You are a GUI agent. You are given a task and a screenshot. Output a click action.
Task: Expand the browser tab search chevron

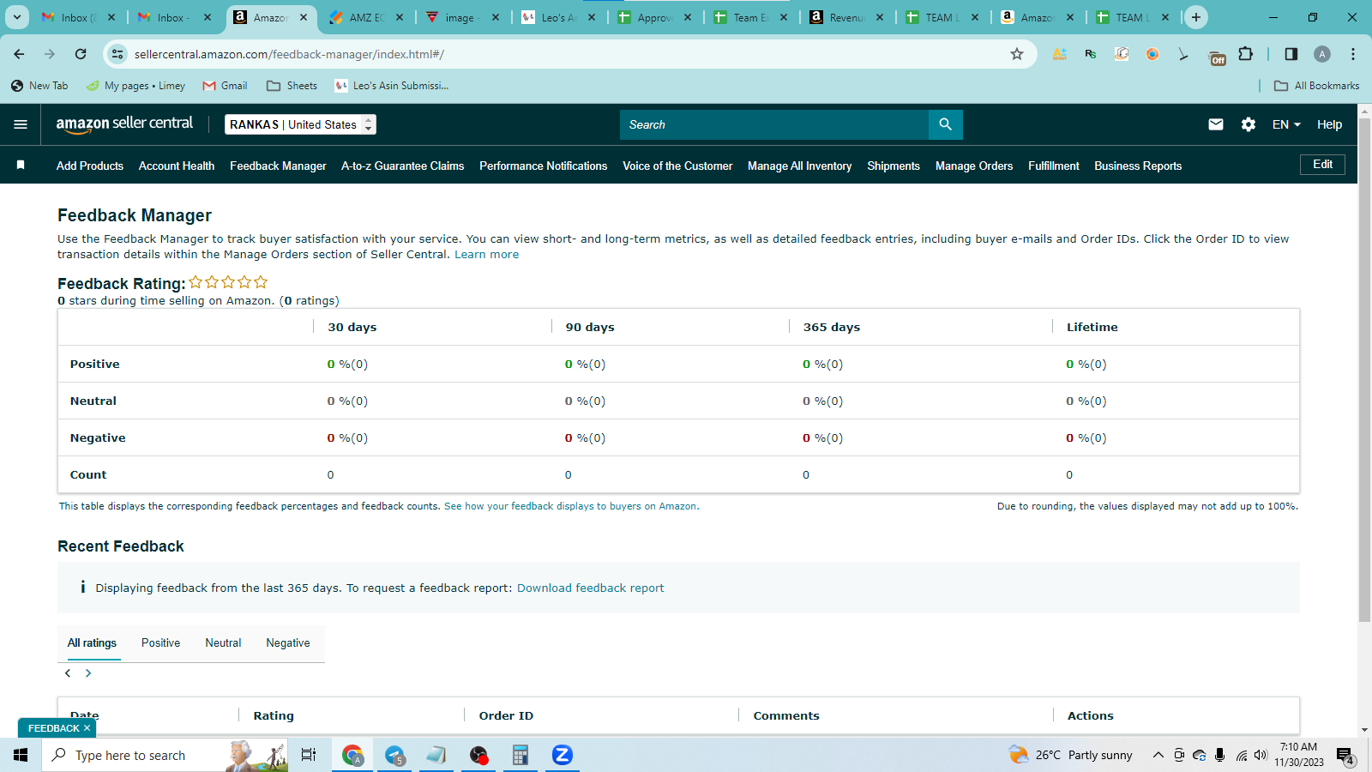pyautogui.click(x=17, y=17)
